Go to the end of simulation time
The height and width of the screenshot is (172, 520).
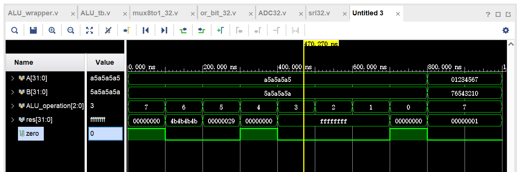tap(164, 30)
